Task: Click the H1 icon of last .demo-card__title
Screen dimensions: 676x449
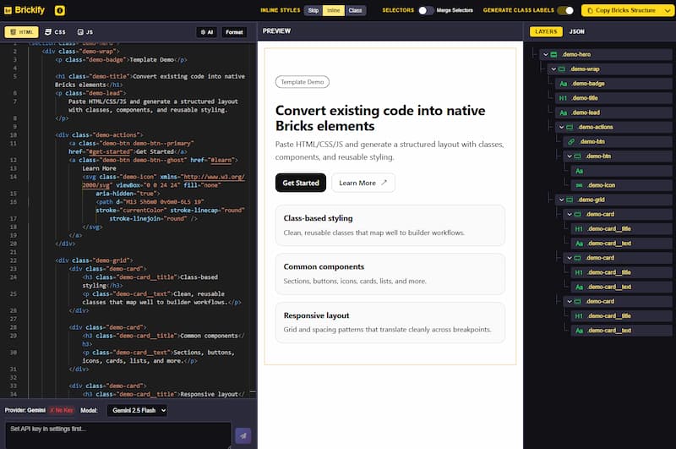Action: [x=579, y=316]
